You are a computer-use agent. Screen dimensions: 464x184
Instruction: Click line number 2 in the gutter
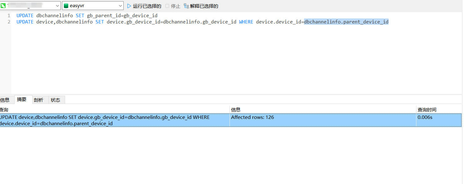(x=9, y=22)
